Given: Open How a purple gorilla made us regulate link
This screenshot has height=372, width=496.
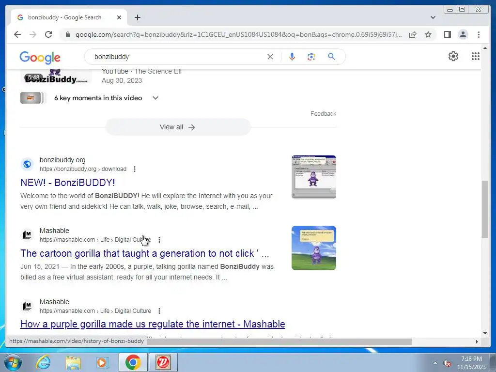Looking at the screenshot, I should pos(153,324).
